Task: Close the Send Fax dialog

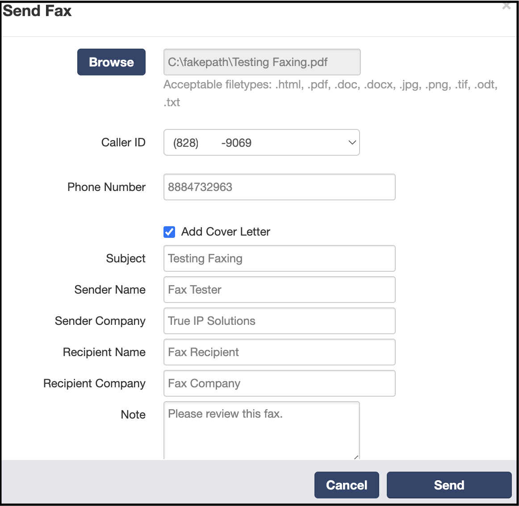Action: [506, 6]
